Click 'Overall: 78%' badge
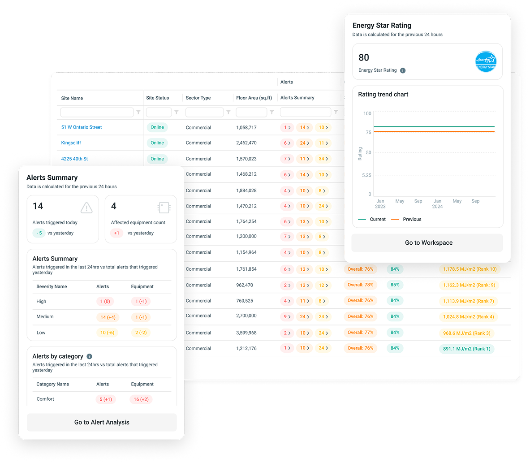 (360, 285)
